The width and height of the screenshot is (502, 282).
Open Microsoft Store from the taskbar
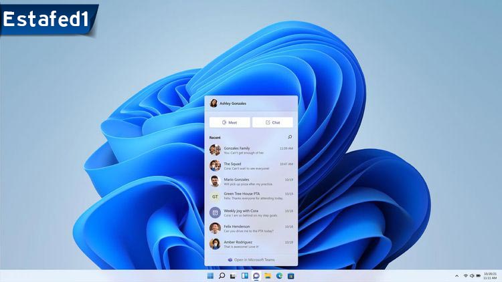point(290,276)
